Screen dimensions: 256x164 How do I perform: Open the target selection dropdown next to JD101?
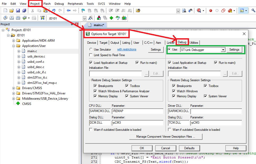point(85,18)
